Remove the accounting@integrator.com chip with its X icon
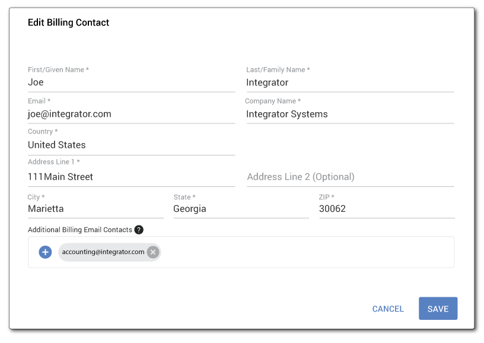The width and height of the screenshot is (484, 343). (153, 252)
